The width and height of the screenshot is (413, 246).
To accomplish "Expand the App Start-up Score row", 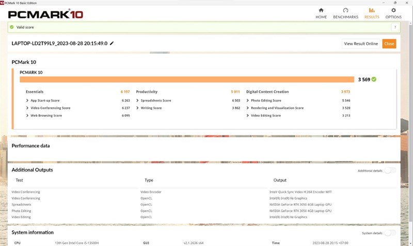I will (43, 100).
